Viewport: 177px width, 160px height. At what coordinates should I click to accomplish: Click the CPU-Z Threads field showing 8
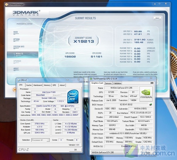[x=77, y=140]
